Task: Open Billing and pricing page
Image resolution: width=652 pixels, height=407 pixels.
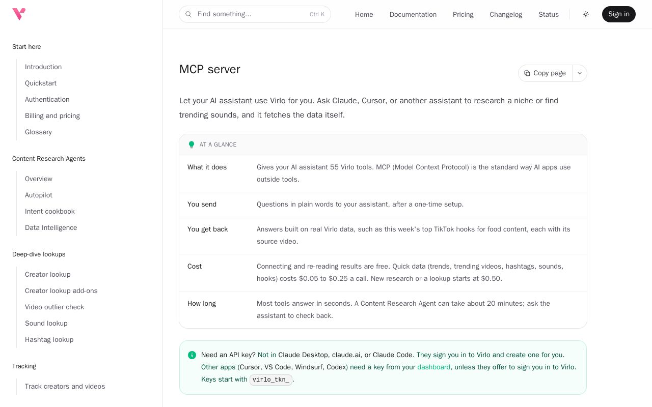Action: coord(52,116)
